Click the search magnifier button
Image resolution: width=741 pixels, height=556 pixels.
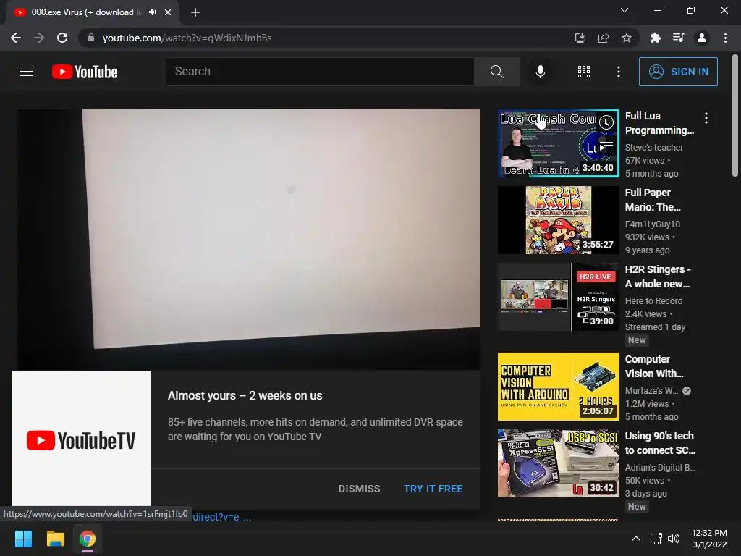[x=496, y=72]
